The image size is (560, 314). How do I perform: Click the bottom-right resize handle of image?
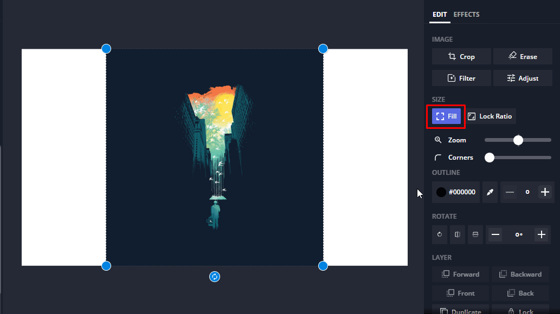coord(323,266)
